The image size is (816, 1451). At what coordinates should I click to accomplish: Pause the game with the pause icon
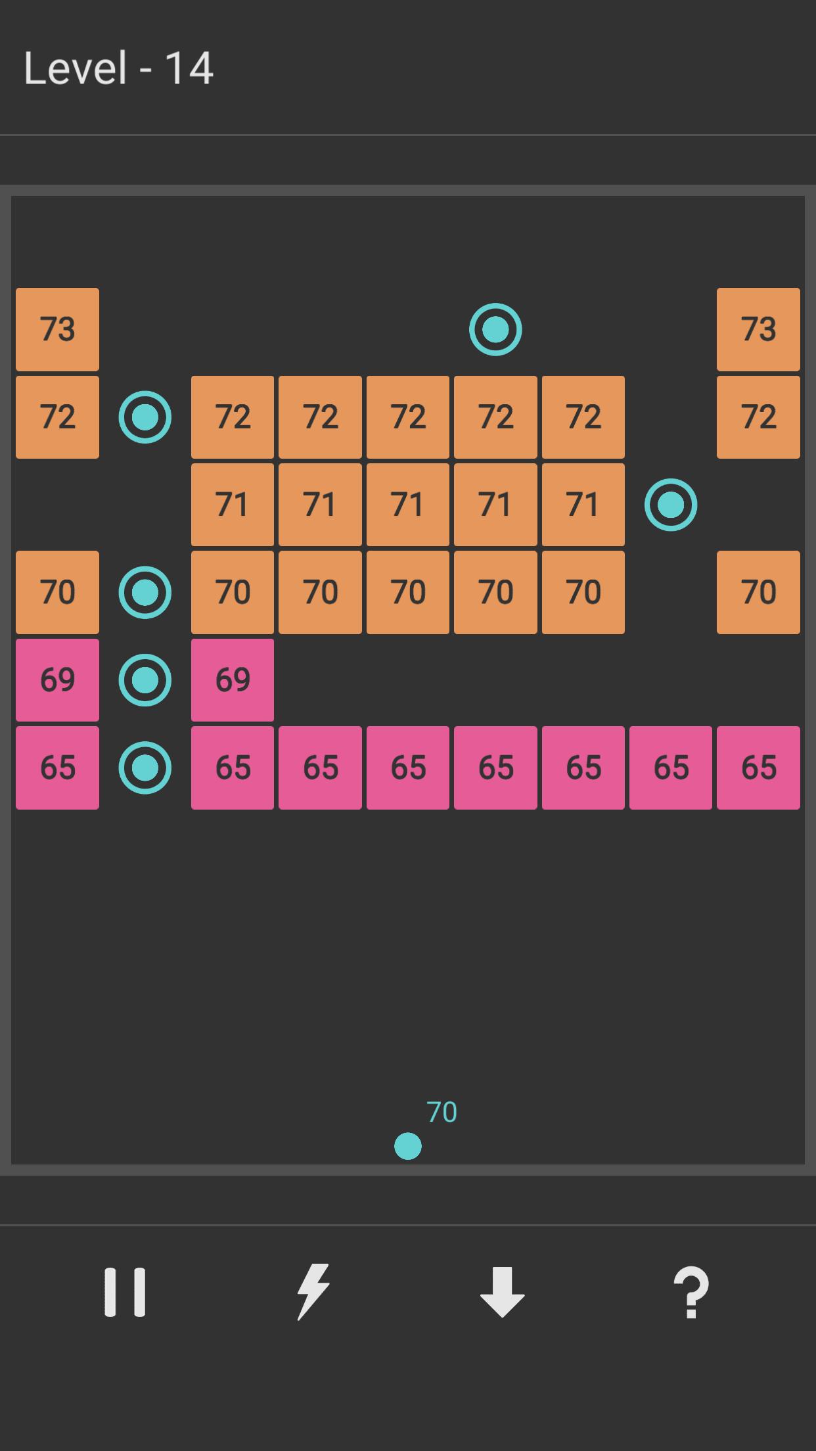click(x=125, y=1292)
